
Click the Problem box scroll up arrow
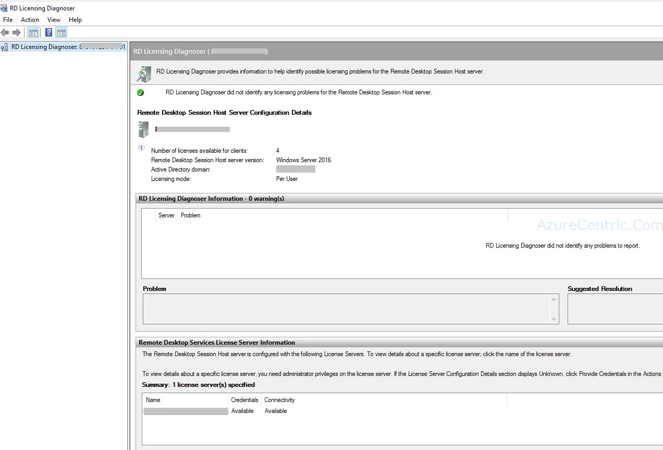click(554, 299)
